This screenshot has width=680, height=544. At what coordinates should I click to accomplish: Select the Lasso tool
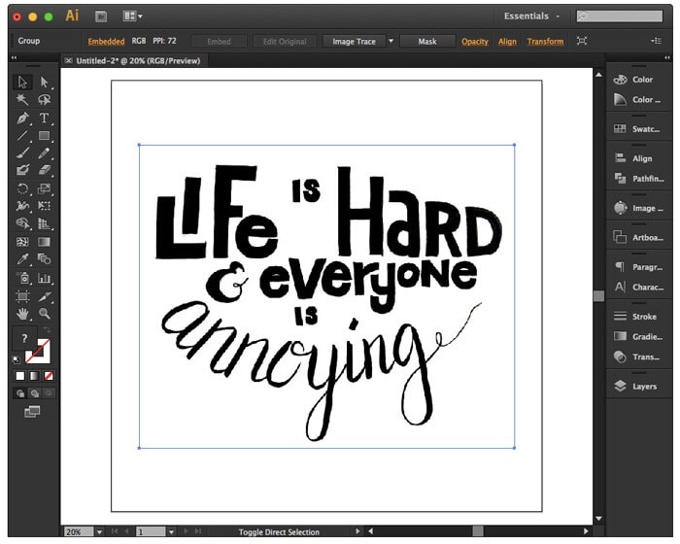(44, 100)
